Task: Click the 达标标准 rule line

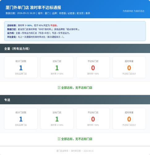Action: point(32,25)
